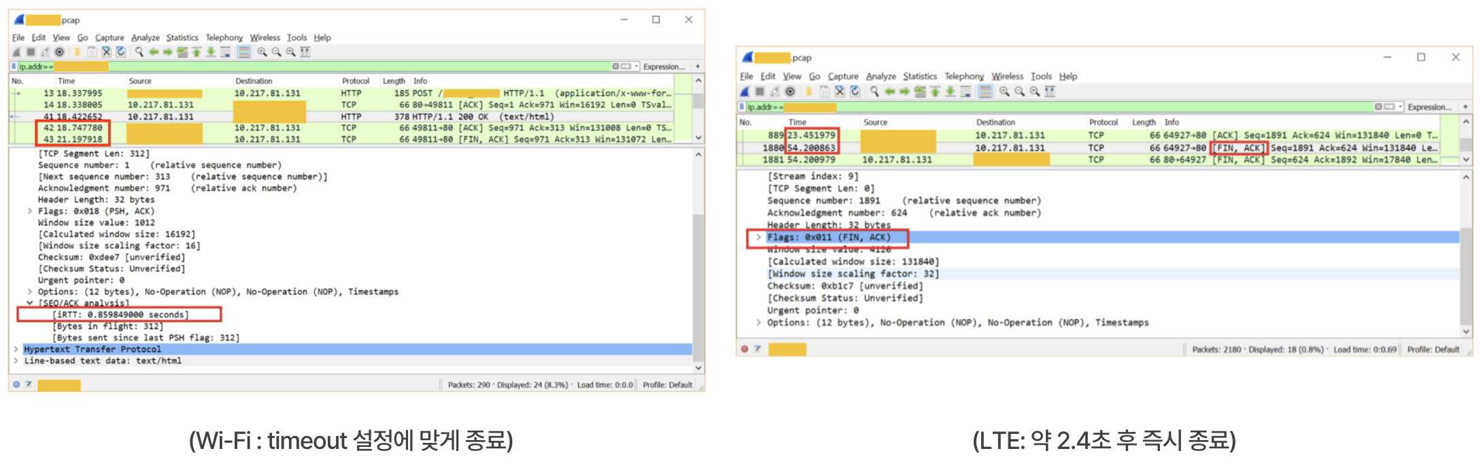Click display filter field in right window

coord(1059,107)
